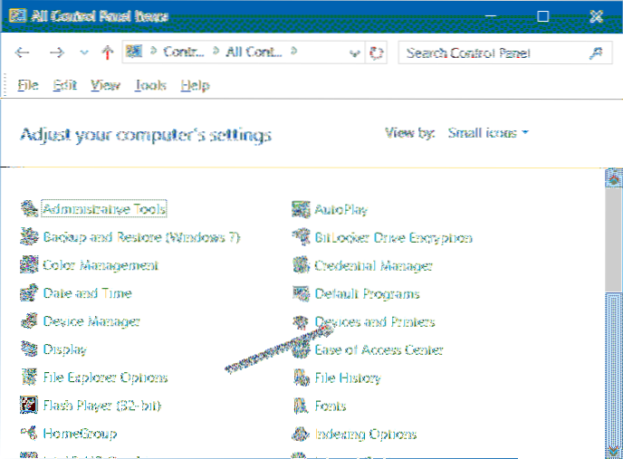Click the Fonts folder icon
The image size is (623, 459).
(301, 406)
